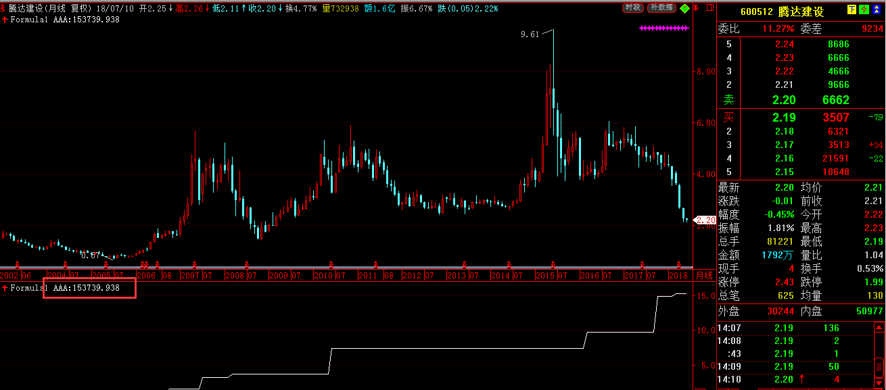Click sell level 5 price 2.24

(785, 44)
